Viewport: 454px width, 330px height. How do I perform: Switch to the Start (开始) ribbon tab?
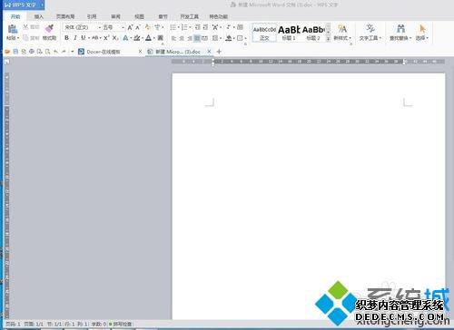[15, 16]
